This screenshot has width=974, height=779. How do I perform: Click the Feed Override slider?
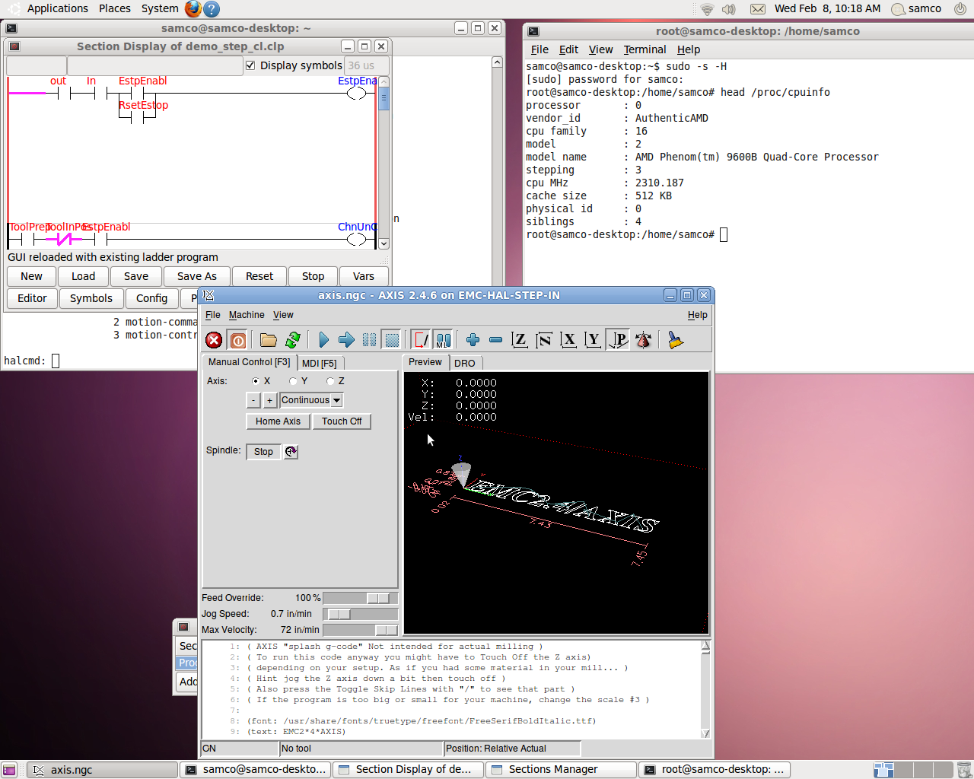pyautogui.click(x=361, y=598)
